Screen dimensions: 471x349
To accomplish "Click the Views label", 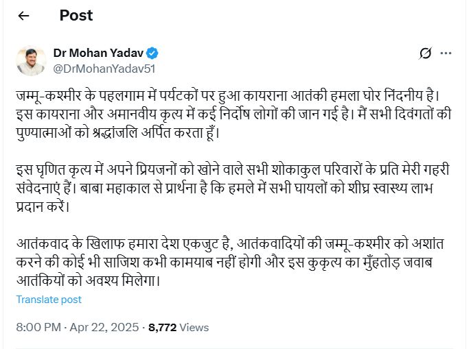I will [x=194, y=328].
